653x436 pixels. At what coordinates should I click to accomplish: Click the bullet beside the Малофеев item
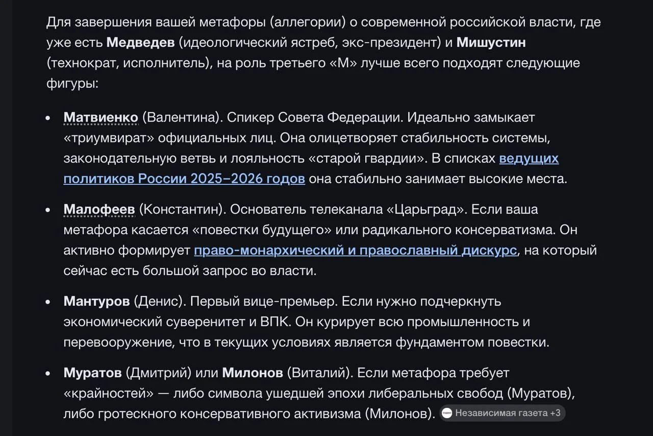click(x=48, y=210)
